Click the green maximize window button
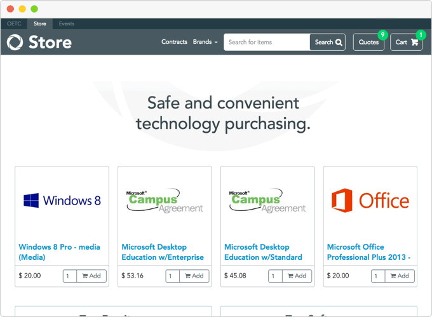 tap(34, 9)
